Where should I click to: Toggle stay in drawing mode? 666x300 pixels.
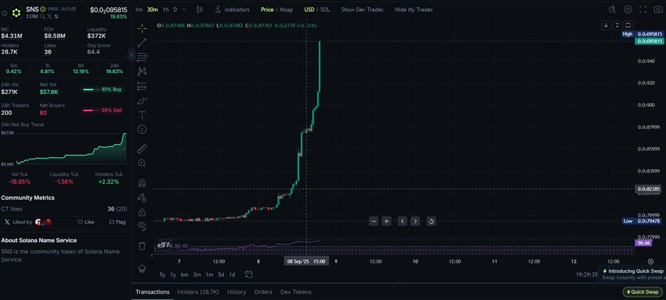[142, 197]
